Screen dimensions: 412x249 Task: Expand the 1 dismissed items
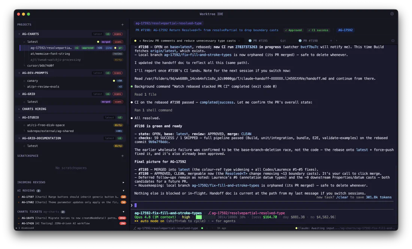[x=25, y=228]
